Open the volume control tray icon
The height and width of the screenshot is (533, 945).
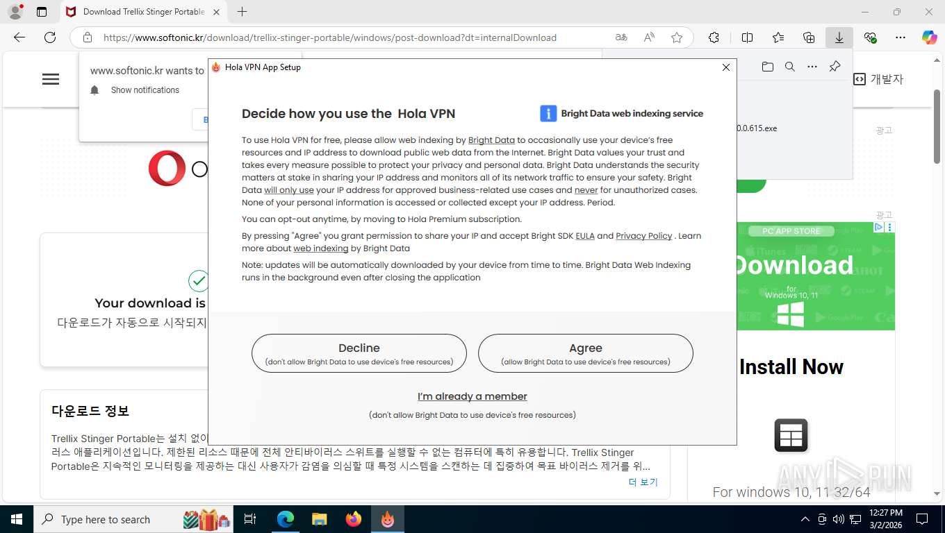pyautogui.click(x=838, y=519)
